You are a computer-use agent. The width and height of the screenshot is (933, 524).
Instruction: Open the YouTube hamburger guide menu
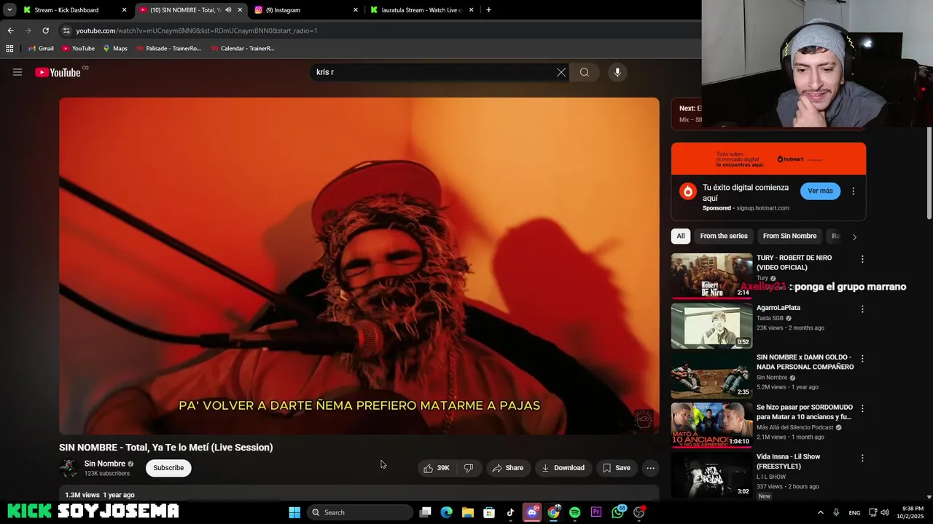17,72
